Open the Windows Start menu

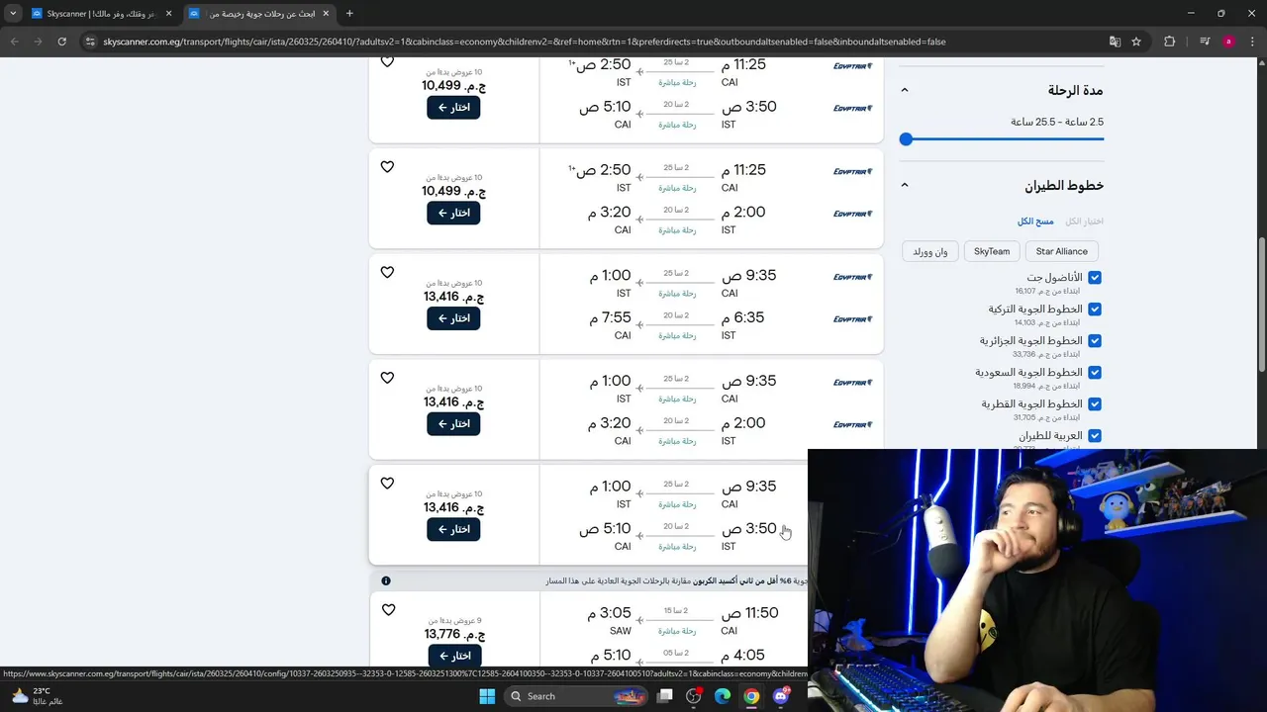pyautogui.click(x=487, y=696)
